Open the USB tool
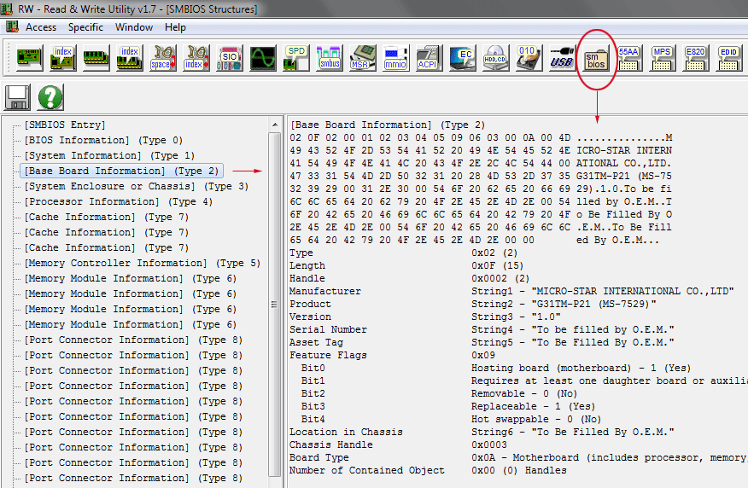The image size is (748, 488). click(x=562, y=58)
